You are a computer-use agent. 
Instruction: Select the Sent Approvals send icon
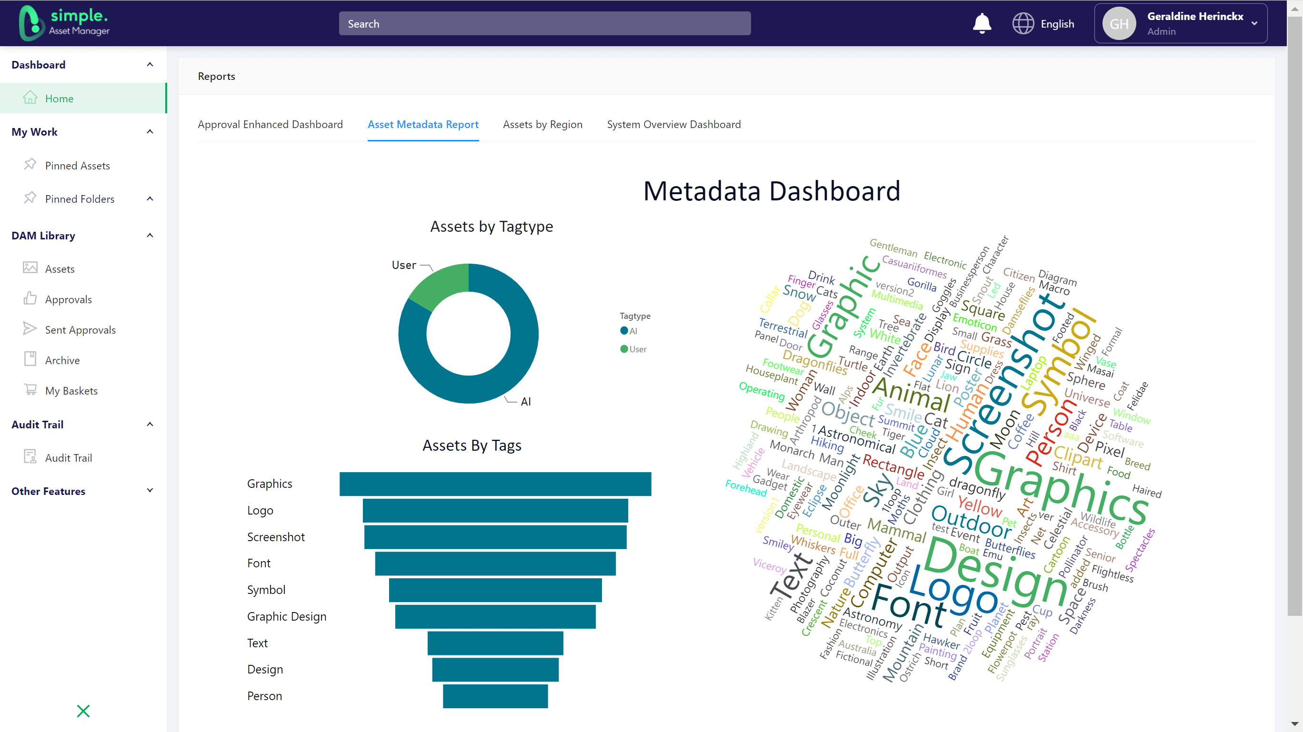[x=30, y=329]
